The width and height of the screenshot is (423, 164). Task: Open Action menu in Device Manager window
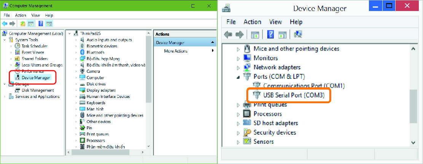click(x=252, y=22)
